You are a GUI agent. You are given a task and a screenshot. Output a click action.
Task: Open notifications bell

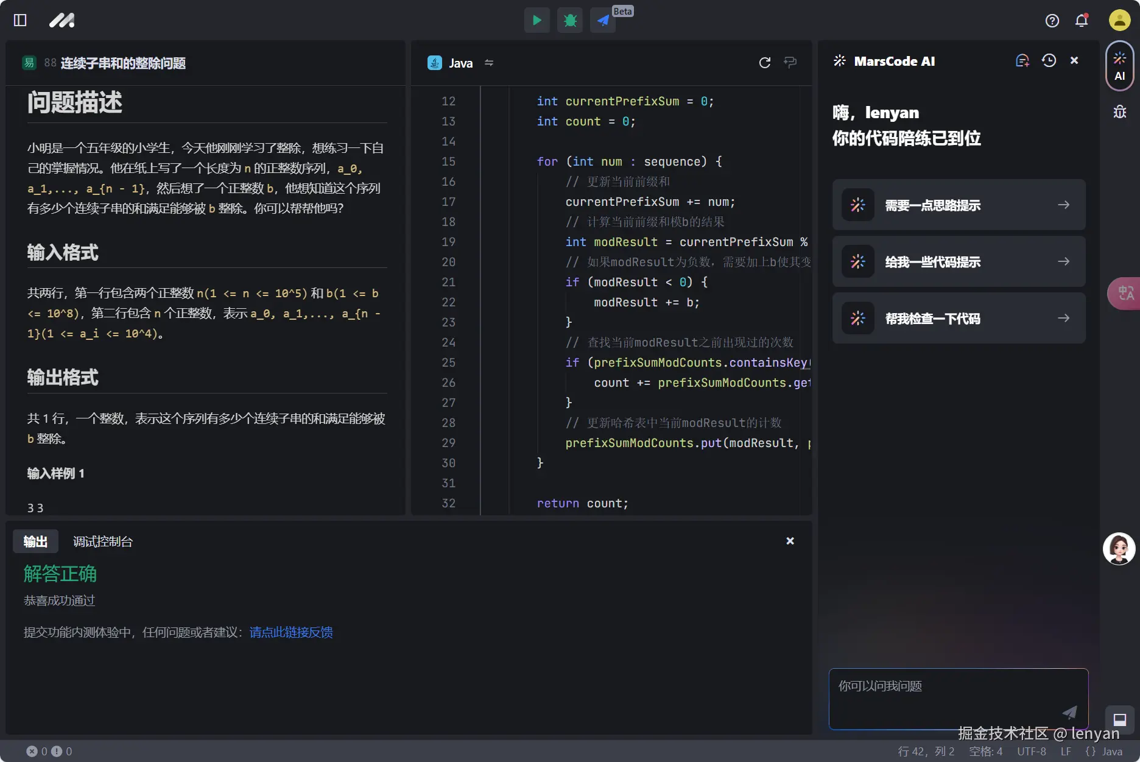coord(1082,21)
